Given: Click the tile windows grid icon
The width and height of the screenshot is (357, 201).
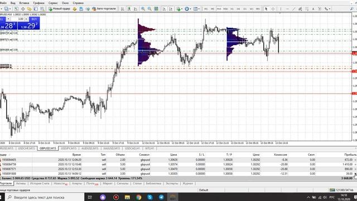Looking at the screenshot, I should [x=156, y=9].
